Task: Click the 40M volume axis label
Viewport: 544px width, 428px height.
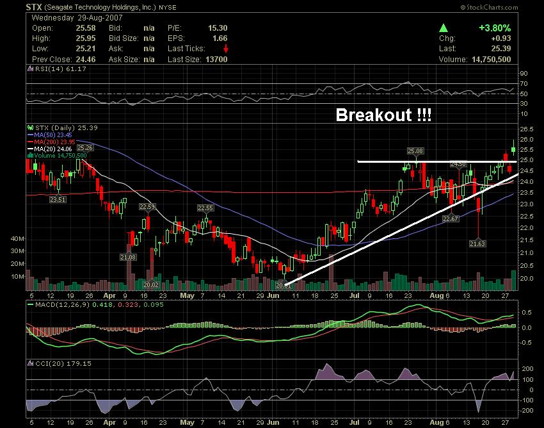Action: [17, 239]
